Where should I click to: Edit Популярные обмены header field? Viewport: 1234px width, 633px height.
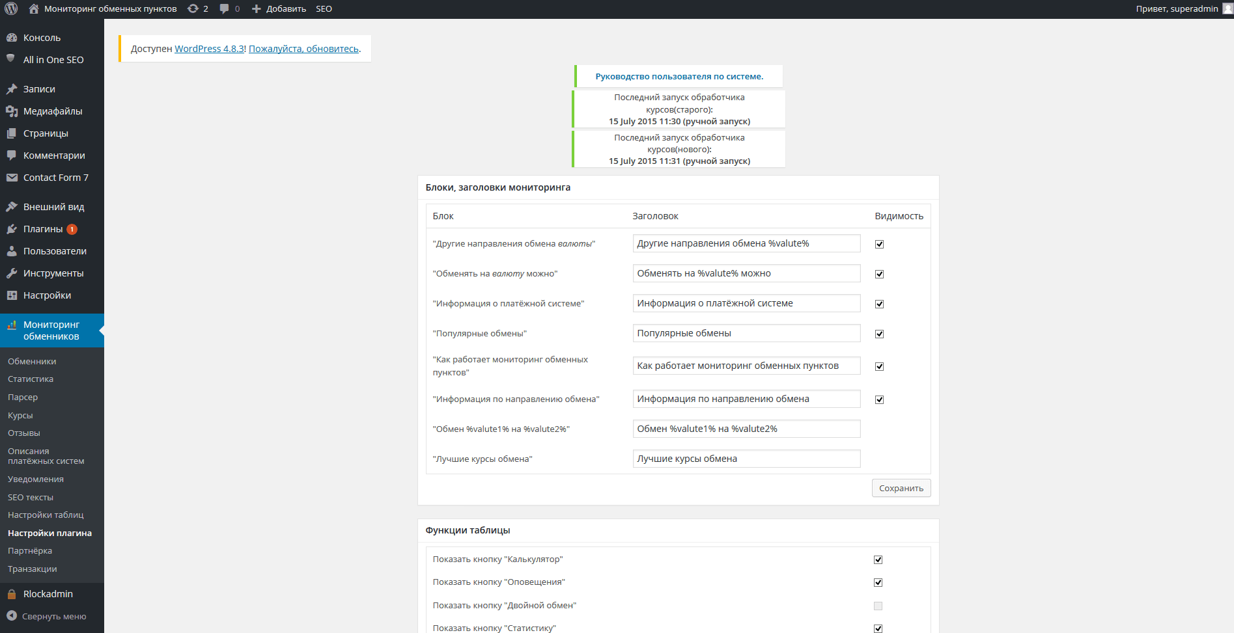click(x=746, y=333)
